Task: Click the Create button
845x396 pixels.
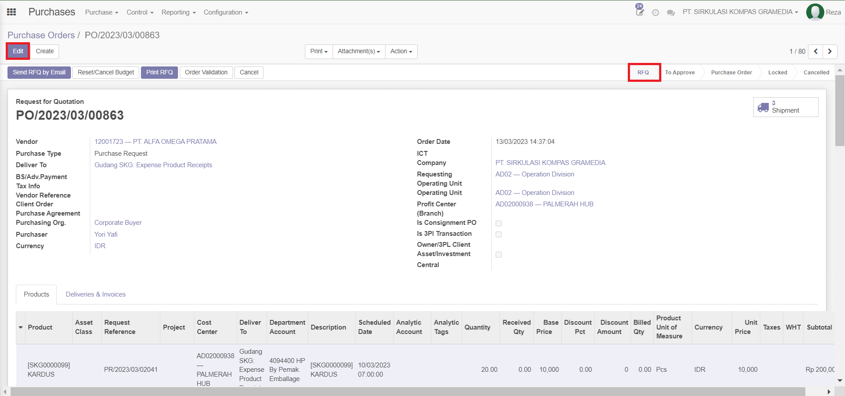Action: pos(45,51)
